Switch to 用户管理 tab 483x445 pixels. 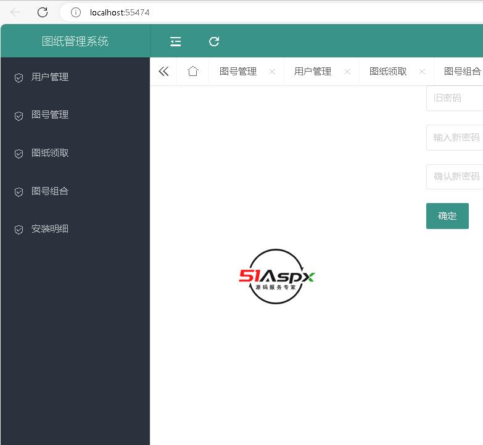313,72
